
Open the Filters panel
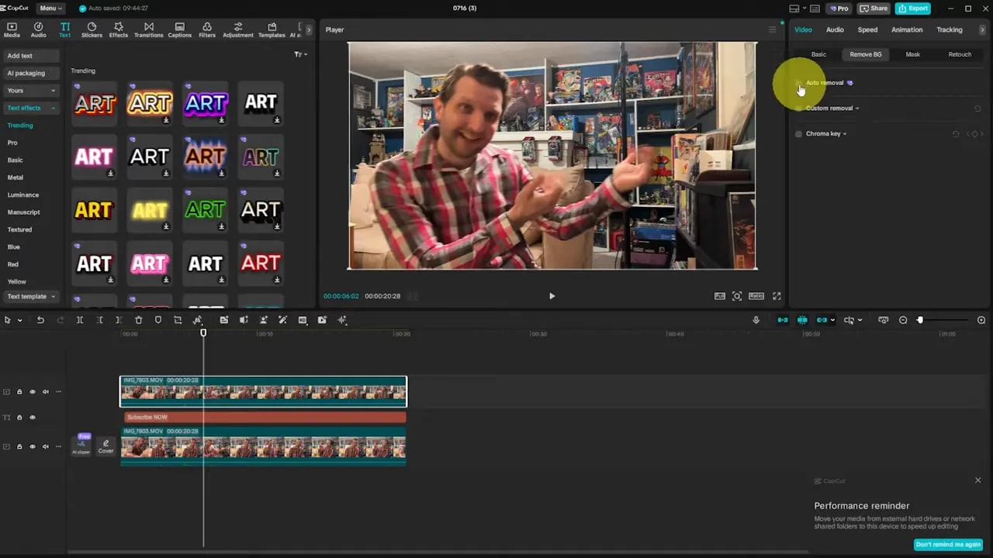tap(206, 29)
